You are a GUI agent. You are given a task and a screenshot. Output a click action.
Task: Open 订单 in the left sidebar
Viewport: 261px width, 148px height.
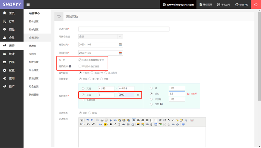11,21
